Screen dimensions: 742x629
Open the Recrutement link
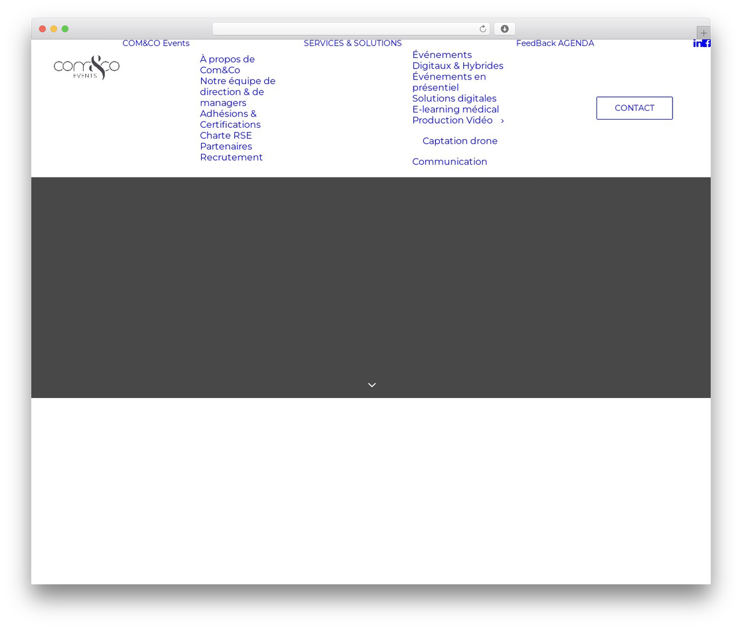click(231, 157)
